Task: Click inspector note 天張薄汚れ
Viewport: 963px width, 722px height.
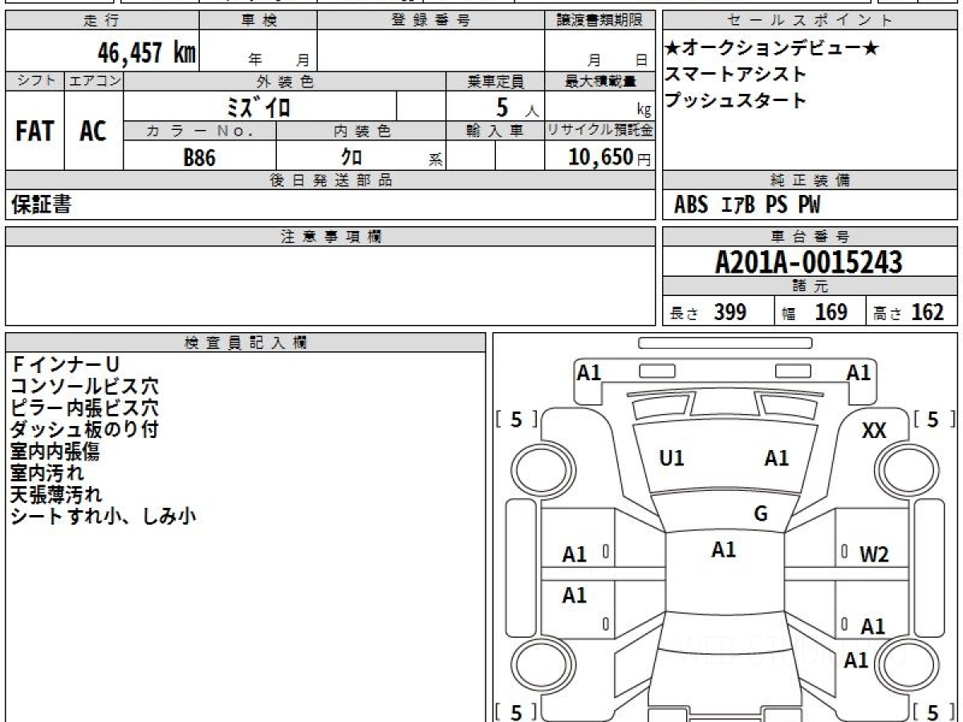Action: pyautogui.click(x=56, y=495)
